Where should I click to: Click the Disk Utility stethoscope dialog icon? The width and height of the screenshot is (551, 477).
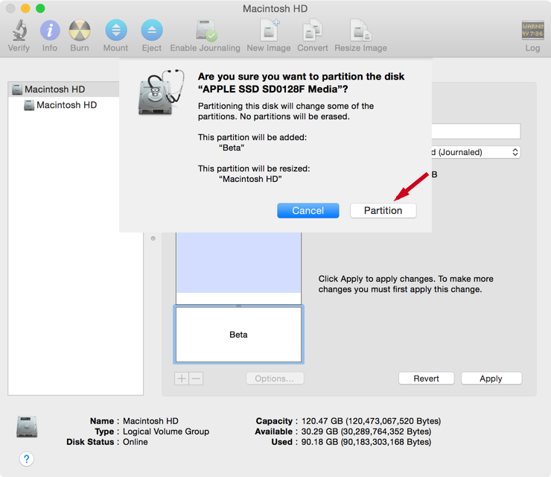(x=161, y=92)
